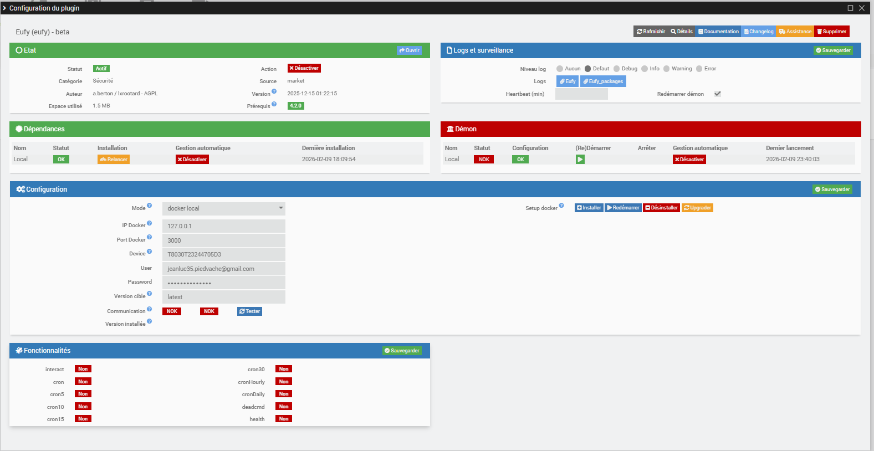Click the Rafraîchir button
874x451 pixels.
tap(651, 32)
